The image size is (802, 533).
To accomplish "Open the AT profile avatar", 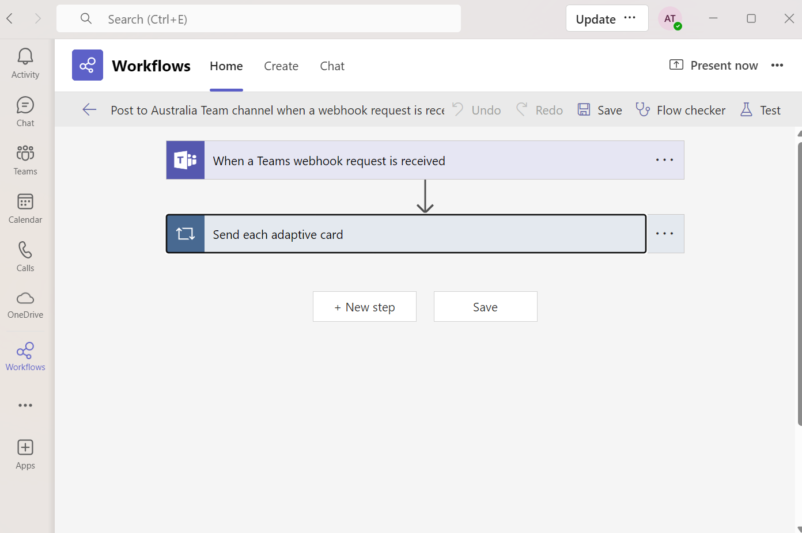I will point(670,19).
